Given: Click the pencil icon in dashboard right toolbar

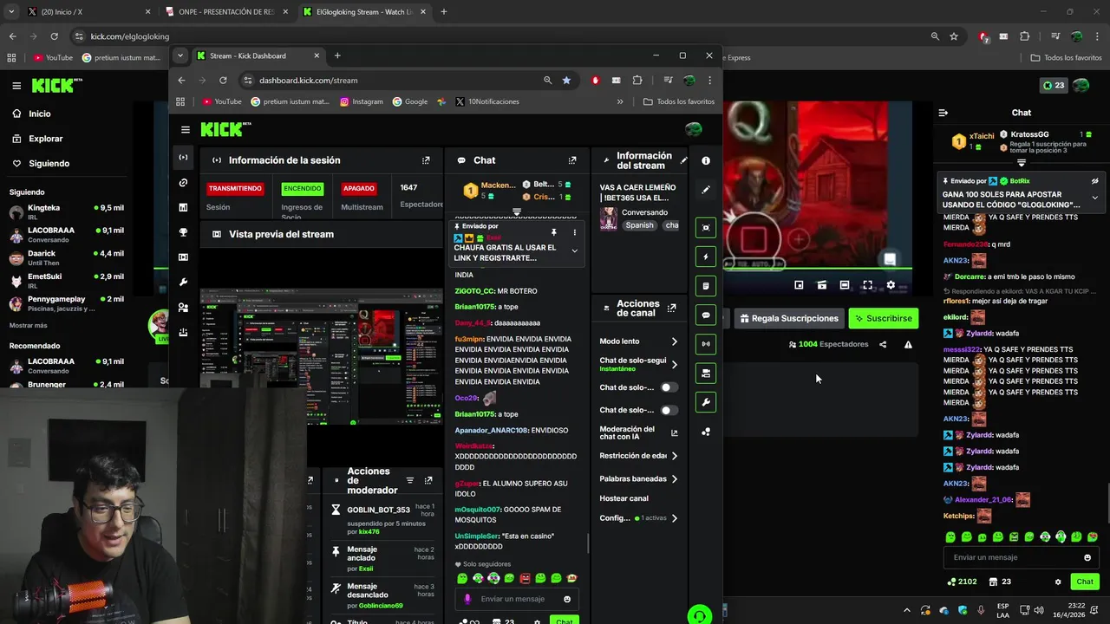Looking at the screenshot, I should click(706, 189).
